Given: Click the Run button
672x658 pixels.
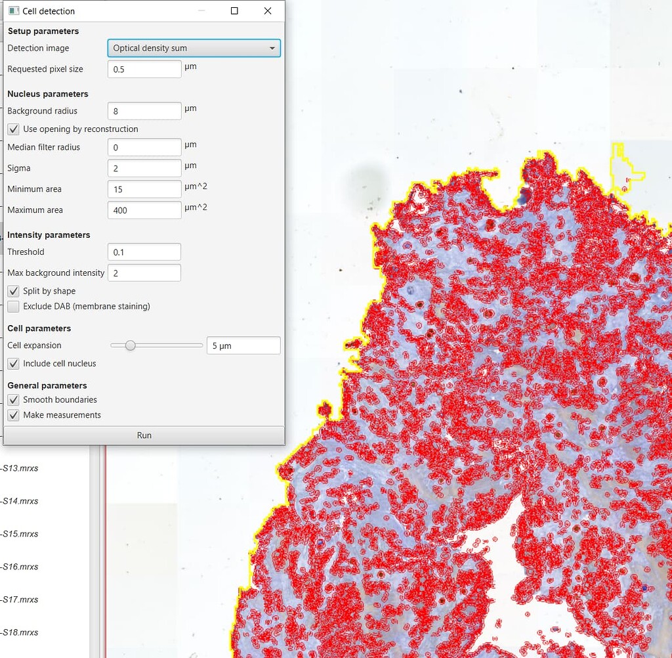Looking at the screenshot, I should click(x=144, y=435).
